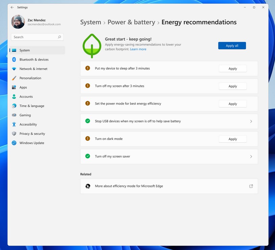275x250 pixels.
Task: Minimize the Settings window
Action: click(x=245, y=7)
